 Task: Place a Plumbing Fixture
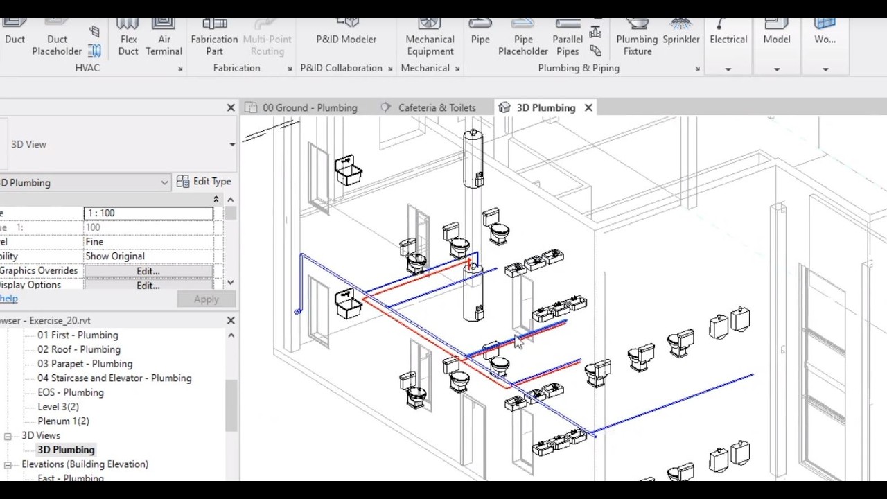[637, 38]
